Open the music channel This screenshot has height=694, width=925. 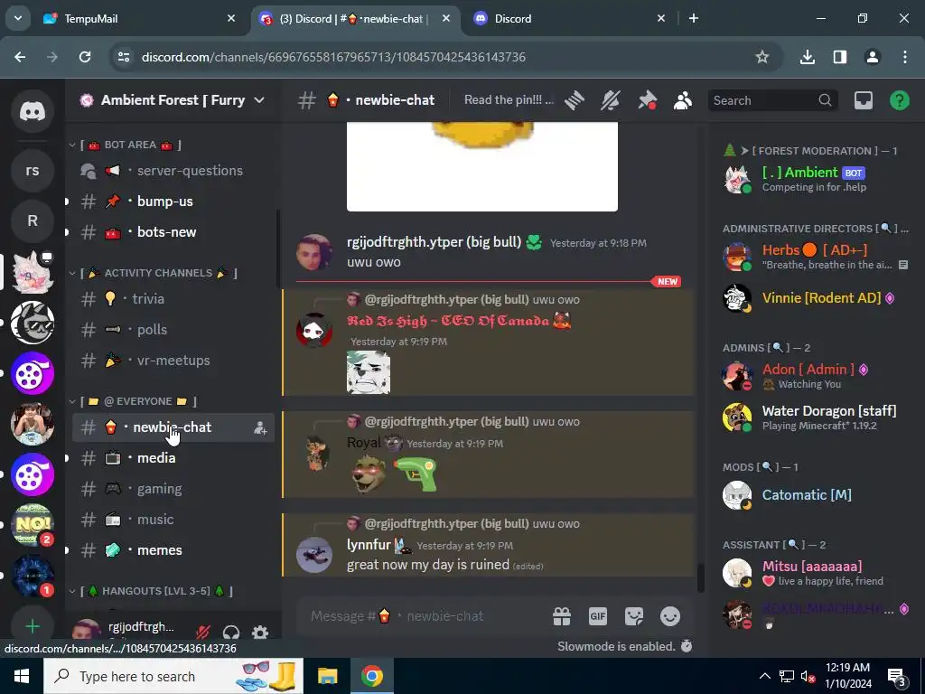click(173, 520)
